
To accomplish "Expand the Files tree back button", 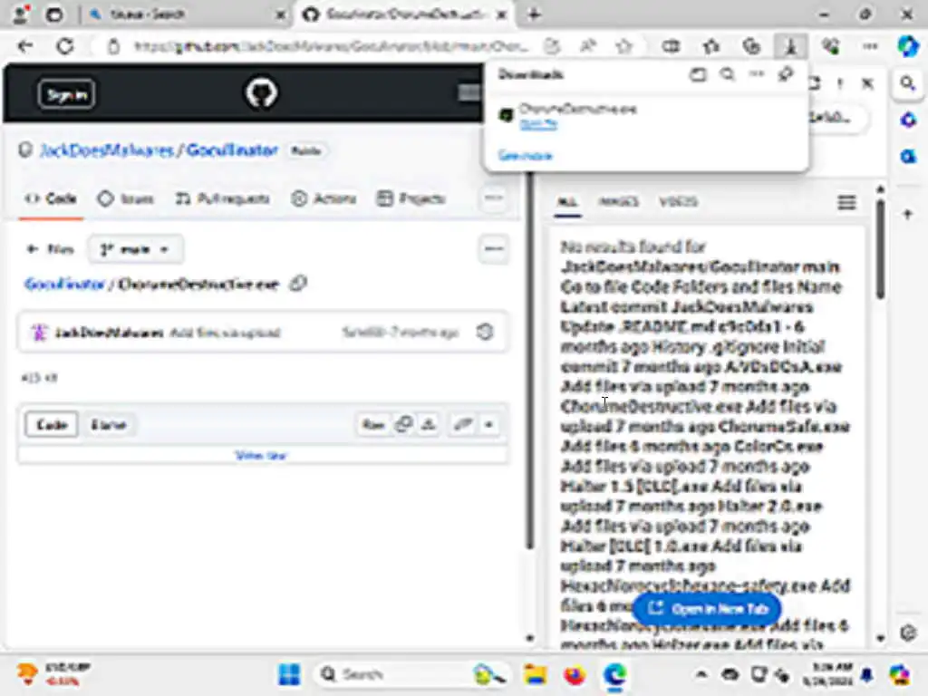I will [51, 249].
